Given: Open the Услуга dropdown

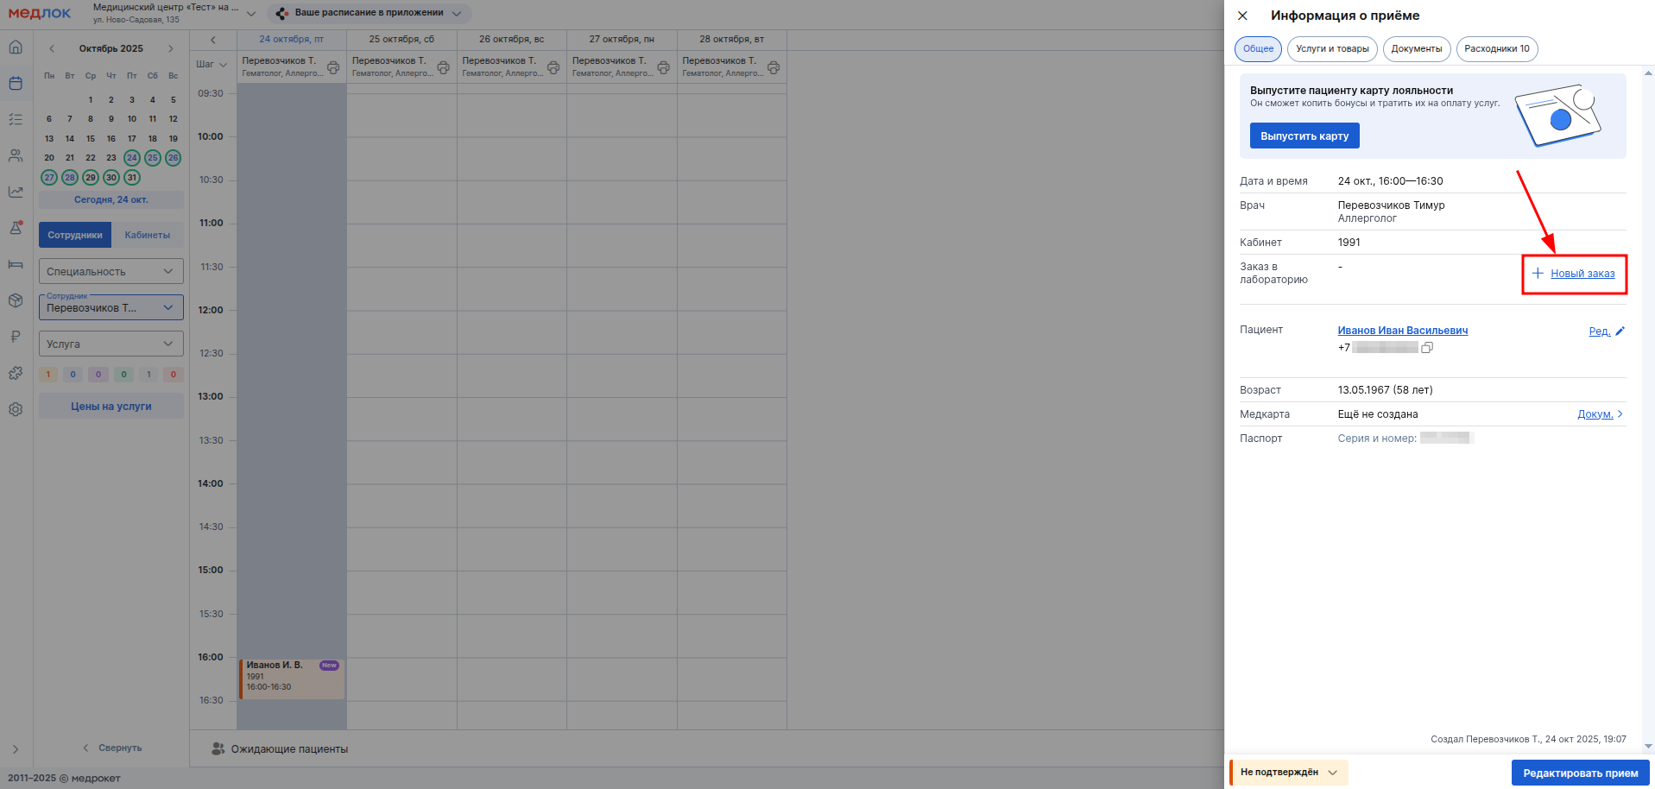Looking at the screenshot, I should (x=111, y=344).
